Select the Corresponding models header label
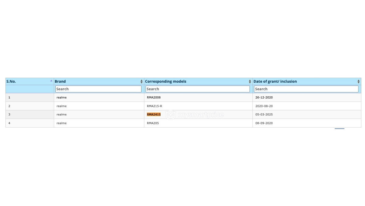The width and height of the screenshot is (365, 206). click(165, 81)
